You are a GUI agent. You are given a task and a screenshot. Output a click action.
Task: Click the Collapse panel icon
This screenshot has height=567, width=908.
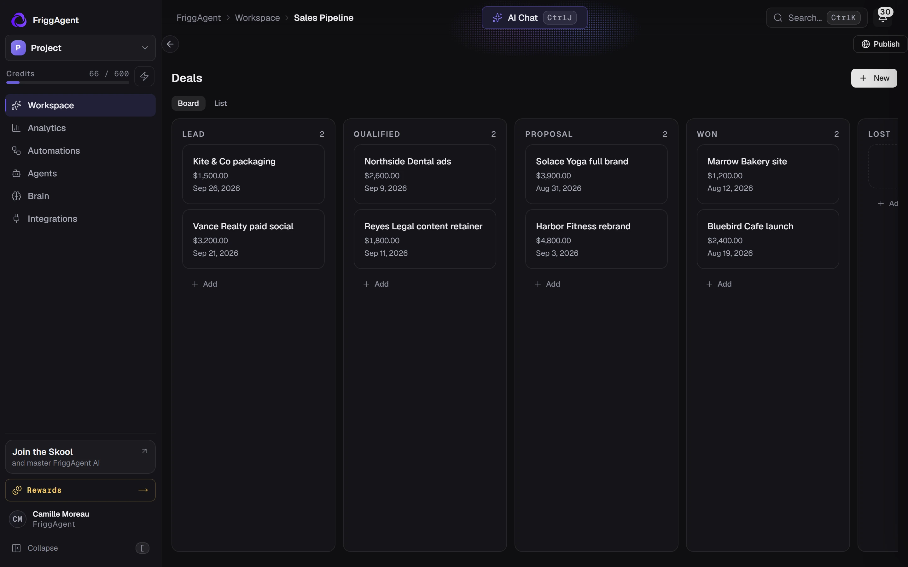tap(16, 548)
